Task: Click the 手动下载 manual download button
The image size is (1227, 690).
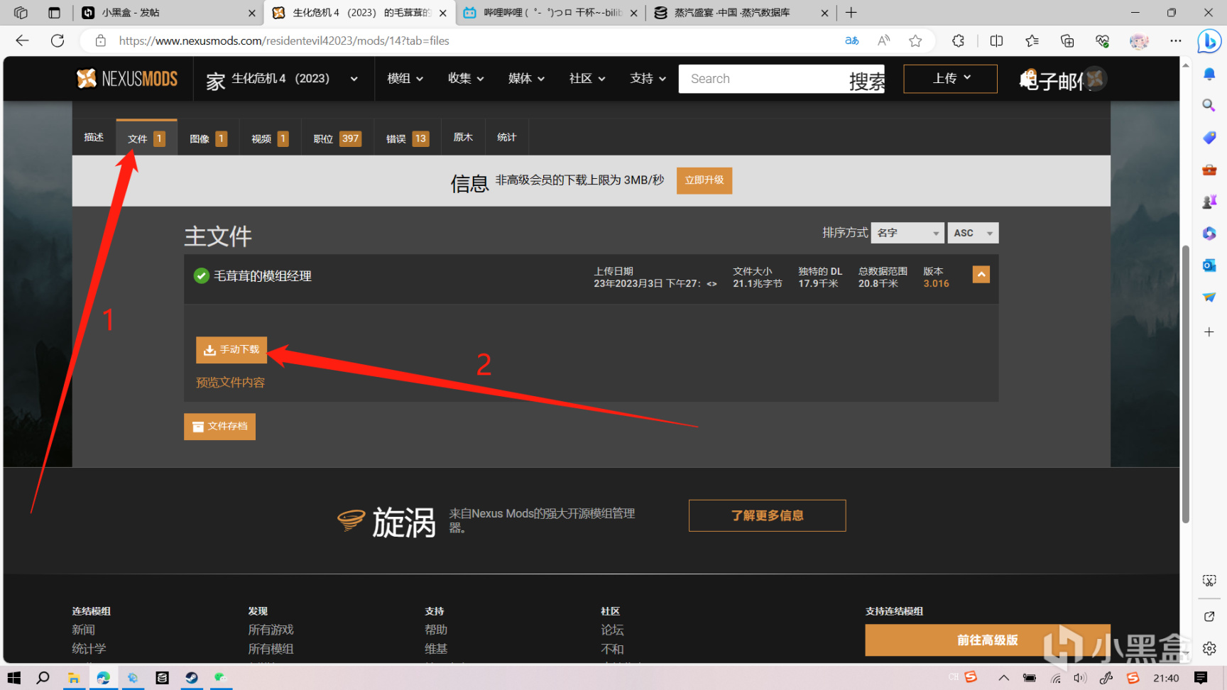Action: [231, 349]
